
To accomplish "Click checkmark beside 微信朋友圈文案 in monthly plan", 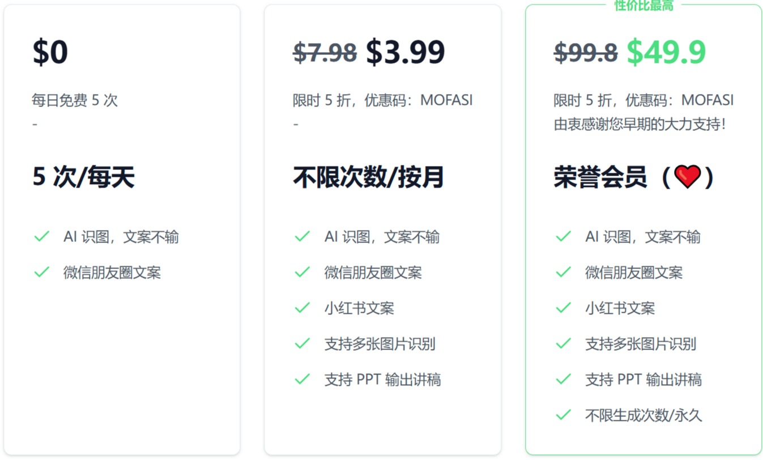I will 301,272.
